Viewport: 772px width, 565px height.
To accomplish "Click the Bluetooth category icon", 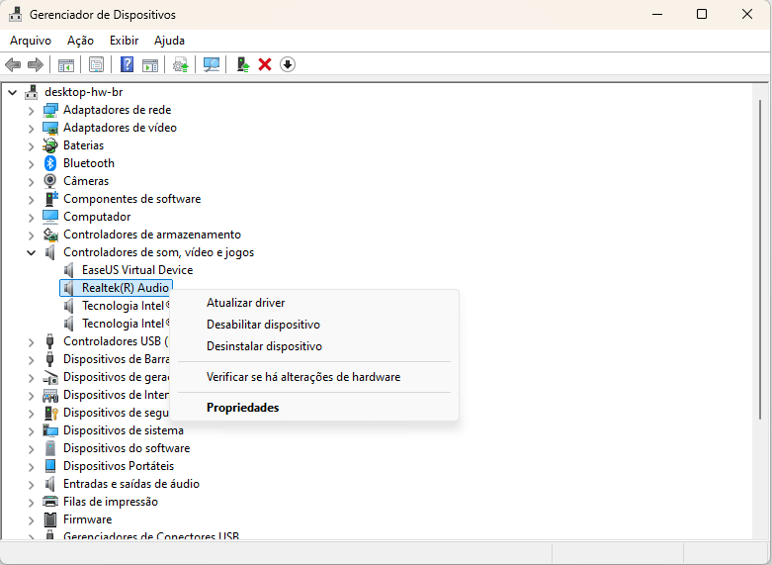I will (x=50, y=163).
